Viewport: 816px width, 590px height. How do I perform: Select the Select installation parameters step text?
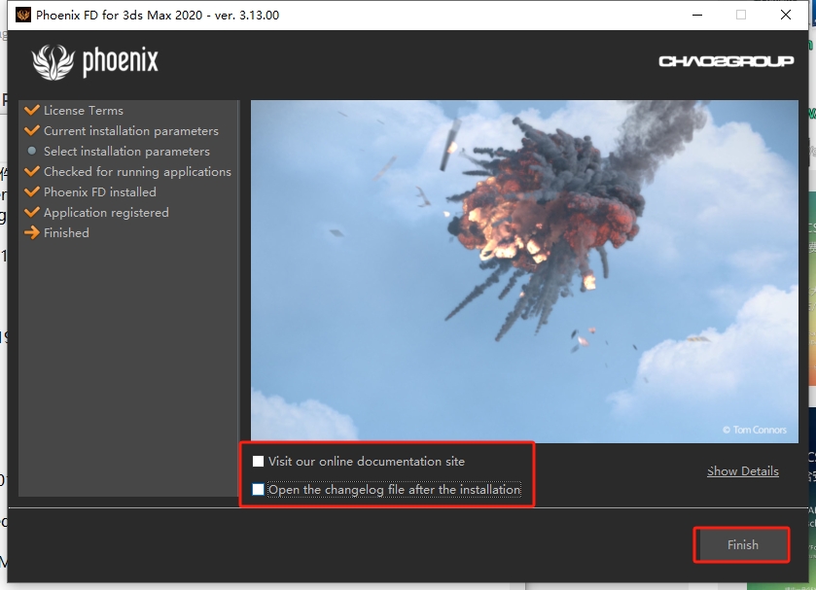pyautogui.click(x=126, y=152)
